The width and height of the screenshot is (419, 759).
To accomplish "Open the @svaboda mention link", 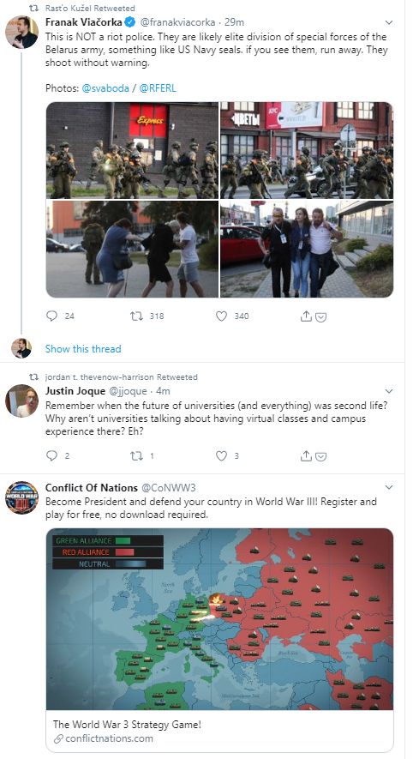I will click(105, 88).
